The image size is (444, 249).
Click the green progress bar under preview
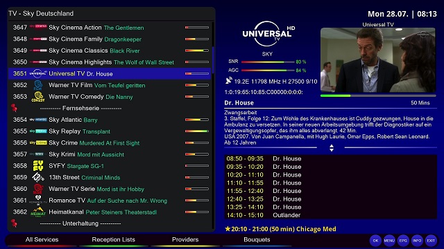click(x=378, y=95)
